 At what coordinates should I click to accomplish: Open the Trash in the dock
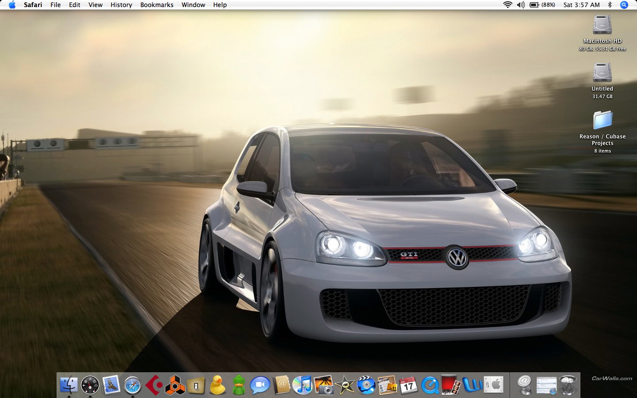(x=568, y=385)
